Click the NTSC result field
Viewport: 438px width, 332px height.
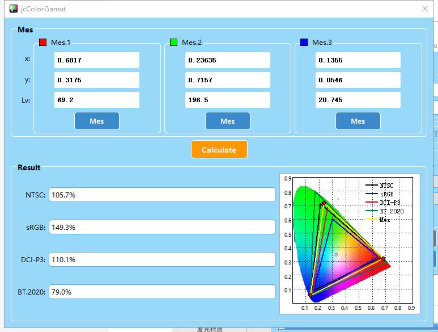pyautogui.click(x=162, y=195)
